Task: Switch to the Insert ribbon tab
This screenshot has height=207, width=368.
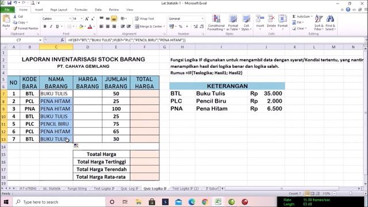Action: pos(39,10)
